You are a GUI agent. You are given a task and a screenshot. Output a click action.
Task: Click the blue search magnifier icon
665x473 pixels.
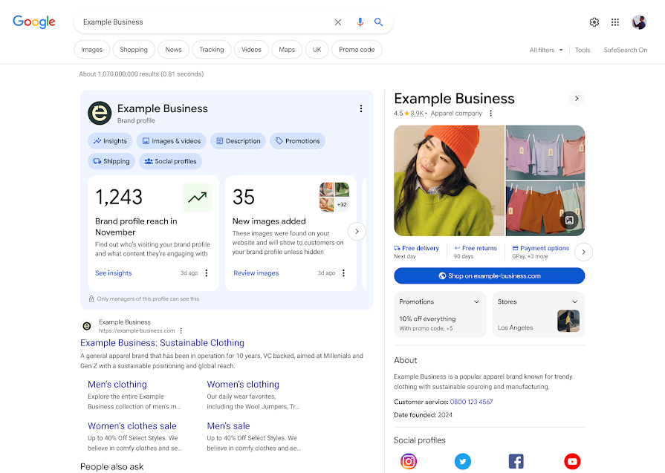[378, 22]
